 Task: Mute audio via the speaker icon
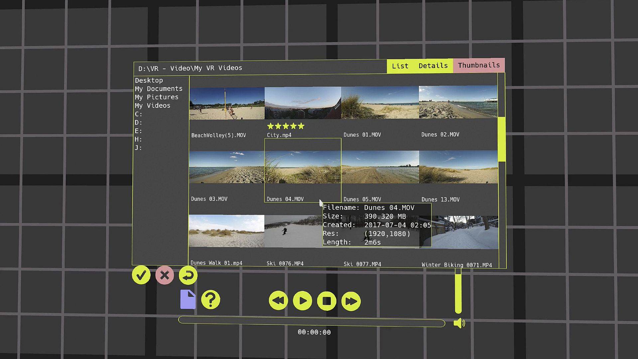click(x=459, y=323)
